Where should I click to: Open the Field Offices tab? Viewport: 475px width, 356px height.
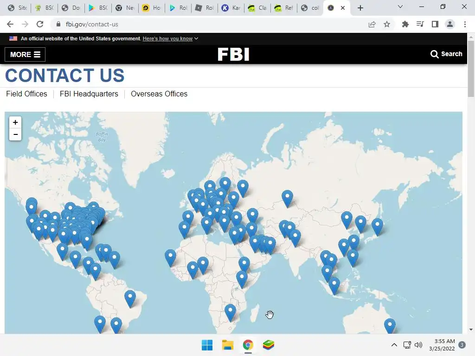click(x=26, y=94)
